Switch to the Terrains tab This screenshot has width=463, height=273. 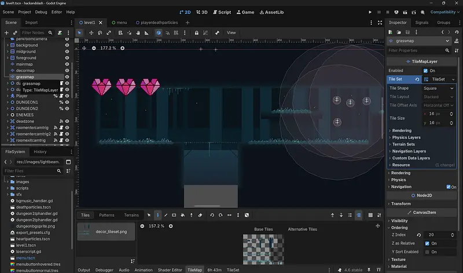pyautogui.click(x=131, y=215)
